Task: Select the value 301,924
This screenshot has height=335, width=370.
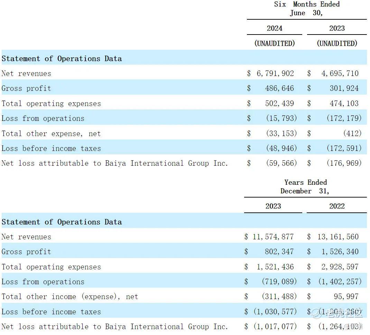Action: pos(344,88)
